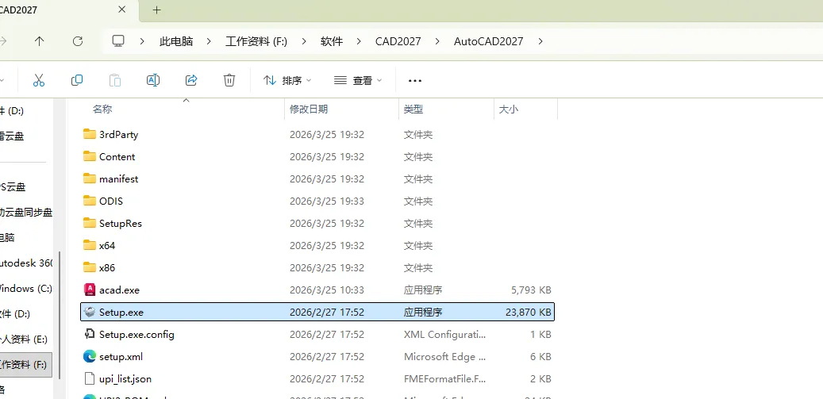Sort by 大小 column header
Viewport: 823px width, 399px height.
point(508,109)
